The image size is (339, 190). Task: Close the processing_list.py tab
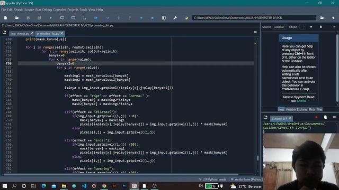coord(62,33)
